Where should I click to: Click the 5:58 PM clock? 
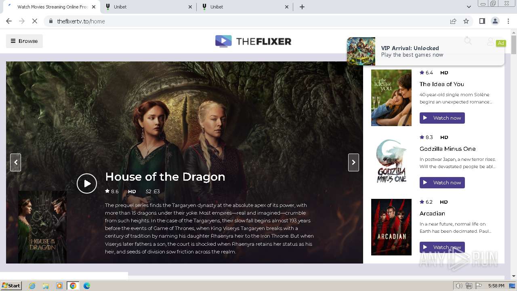(496, 286)
